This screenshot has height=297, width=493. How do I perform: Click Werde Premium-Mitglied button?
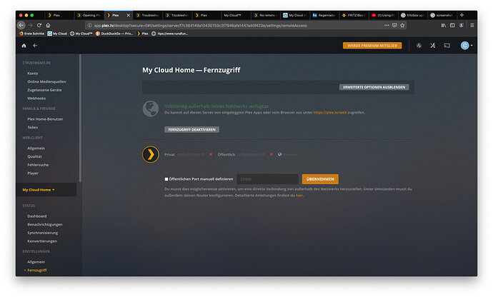[x=372, y=46]
